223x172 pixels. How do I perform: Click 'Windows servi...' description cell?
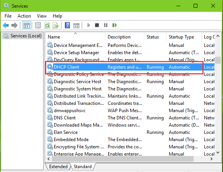coord(124,125)
